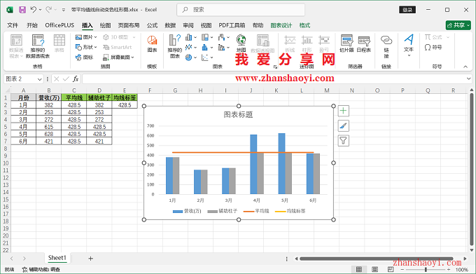Open the combo chart dropdown
This screenshot has width=476, height=274.
228,48
